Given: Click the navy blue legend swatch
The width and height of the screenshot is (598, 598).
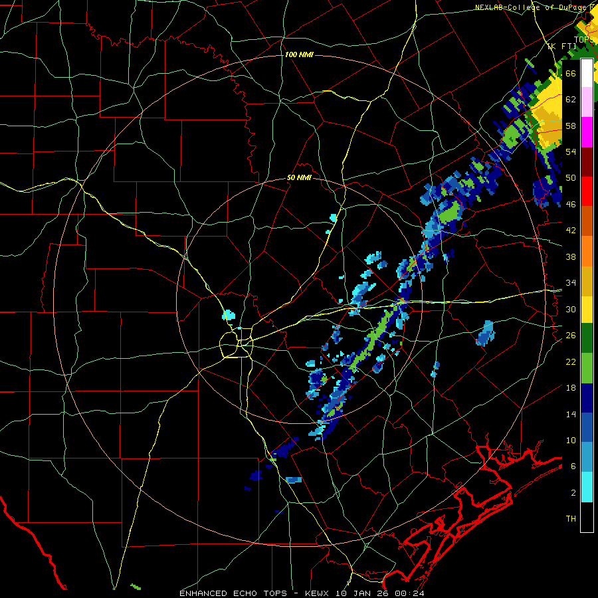Looking at the screenshot, I should coord(587,398).
